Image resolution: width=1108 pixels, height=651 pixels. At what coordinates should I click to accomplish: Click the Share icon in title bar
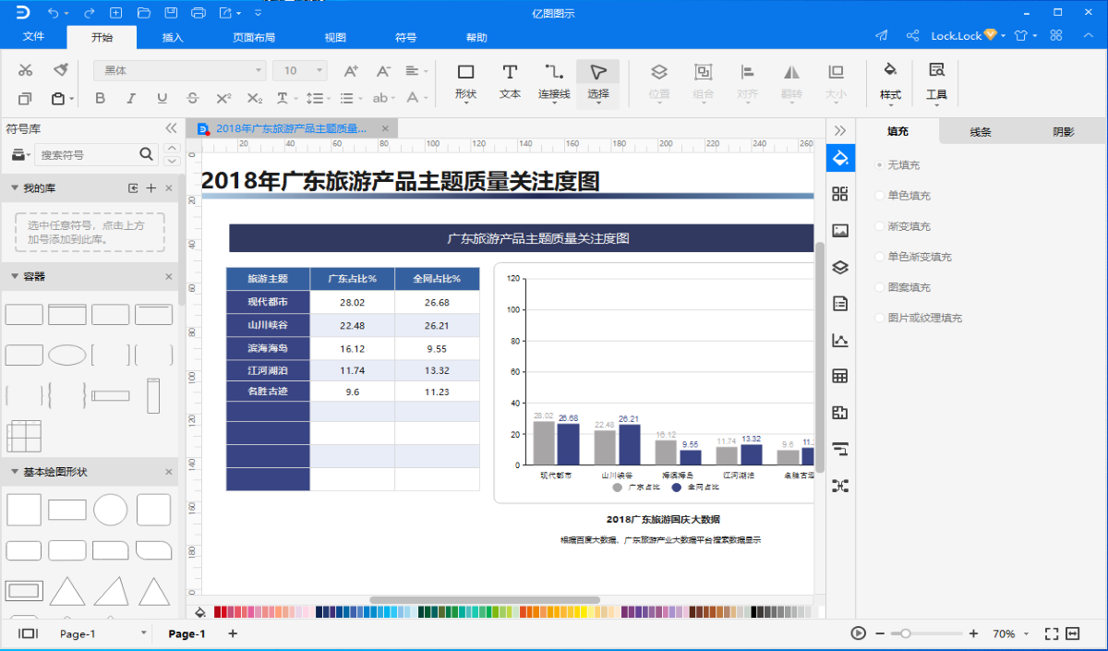(912, 36)
